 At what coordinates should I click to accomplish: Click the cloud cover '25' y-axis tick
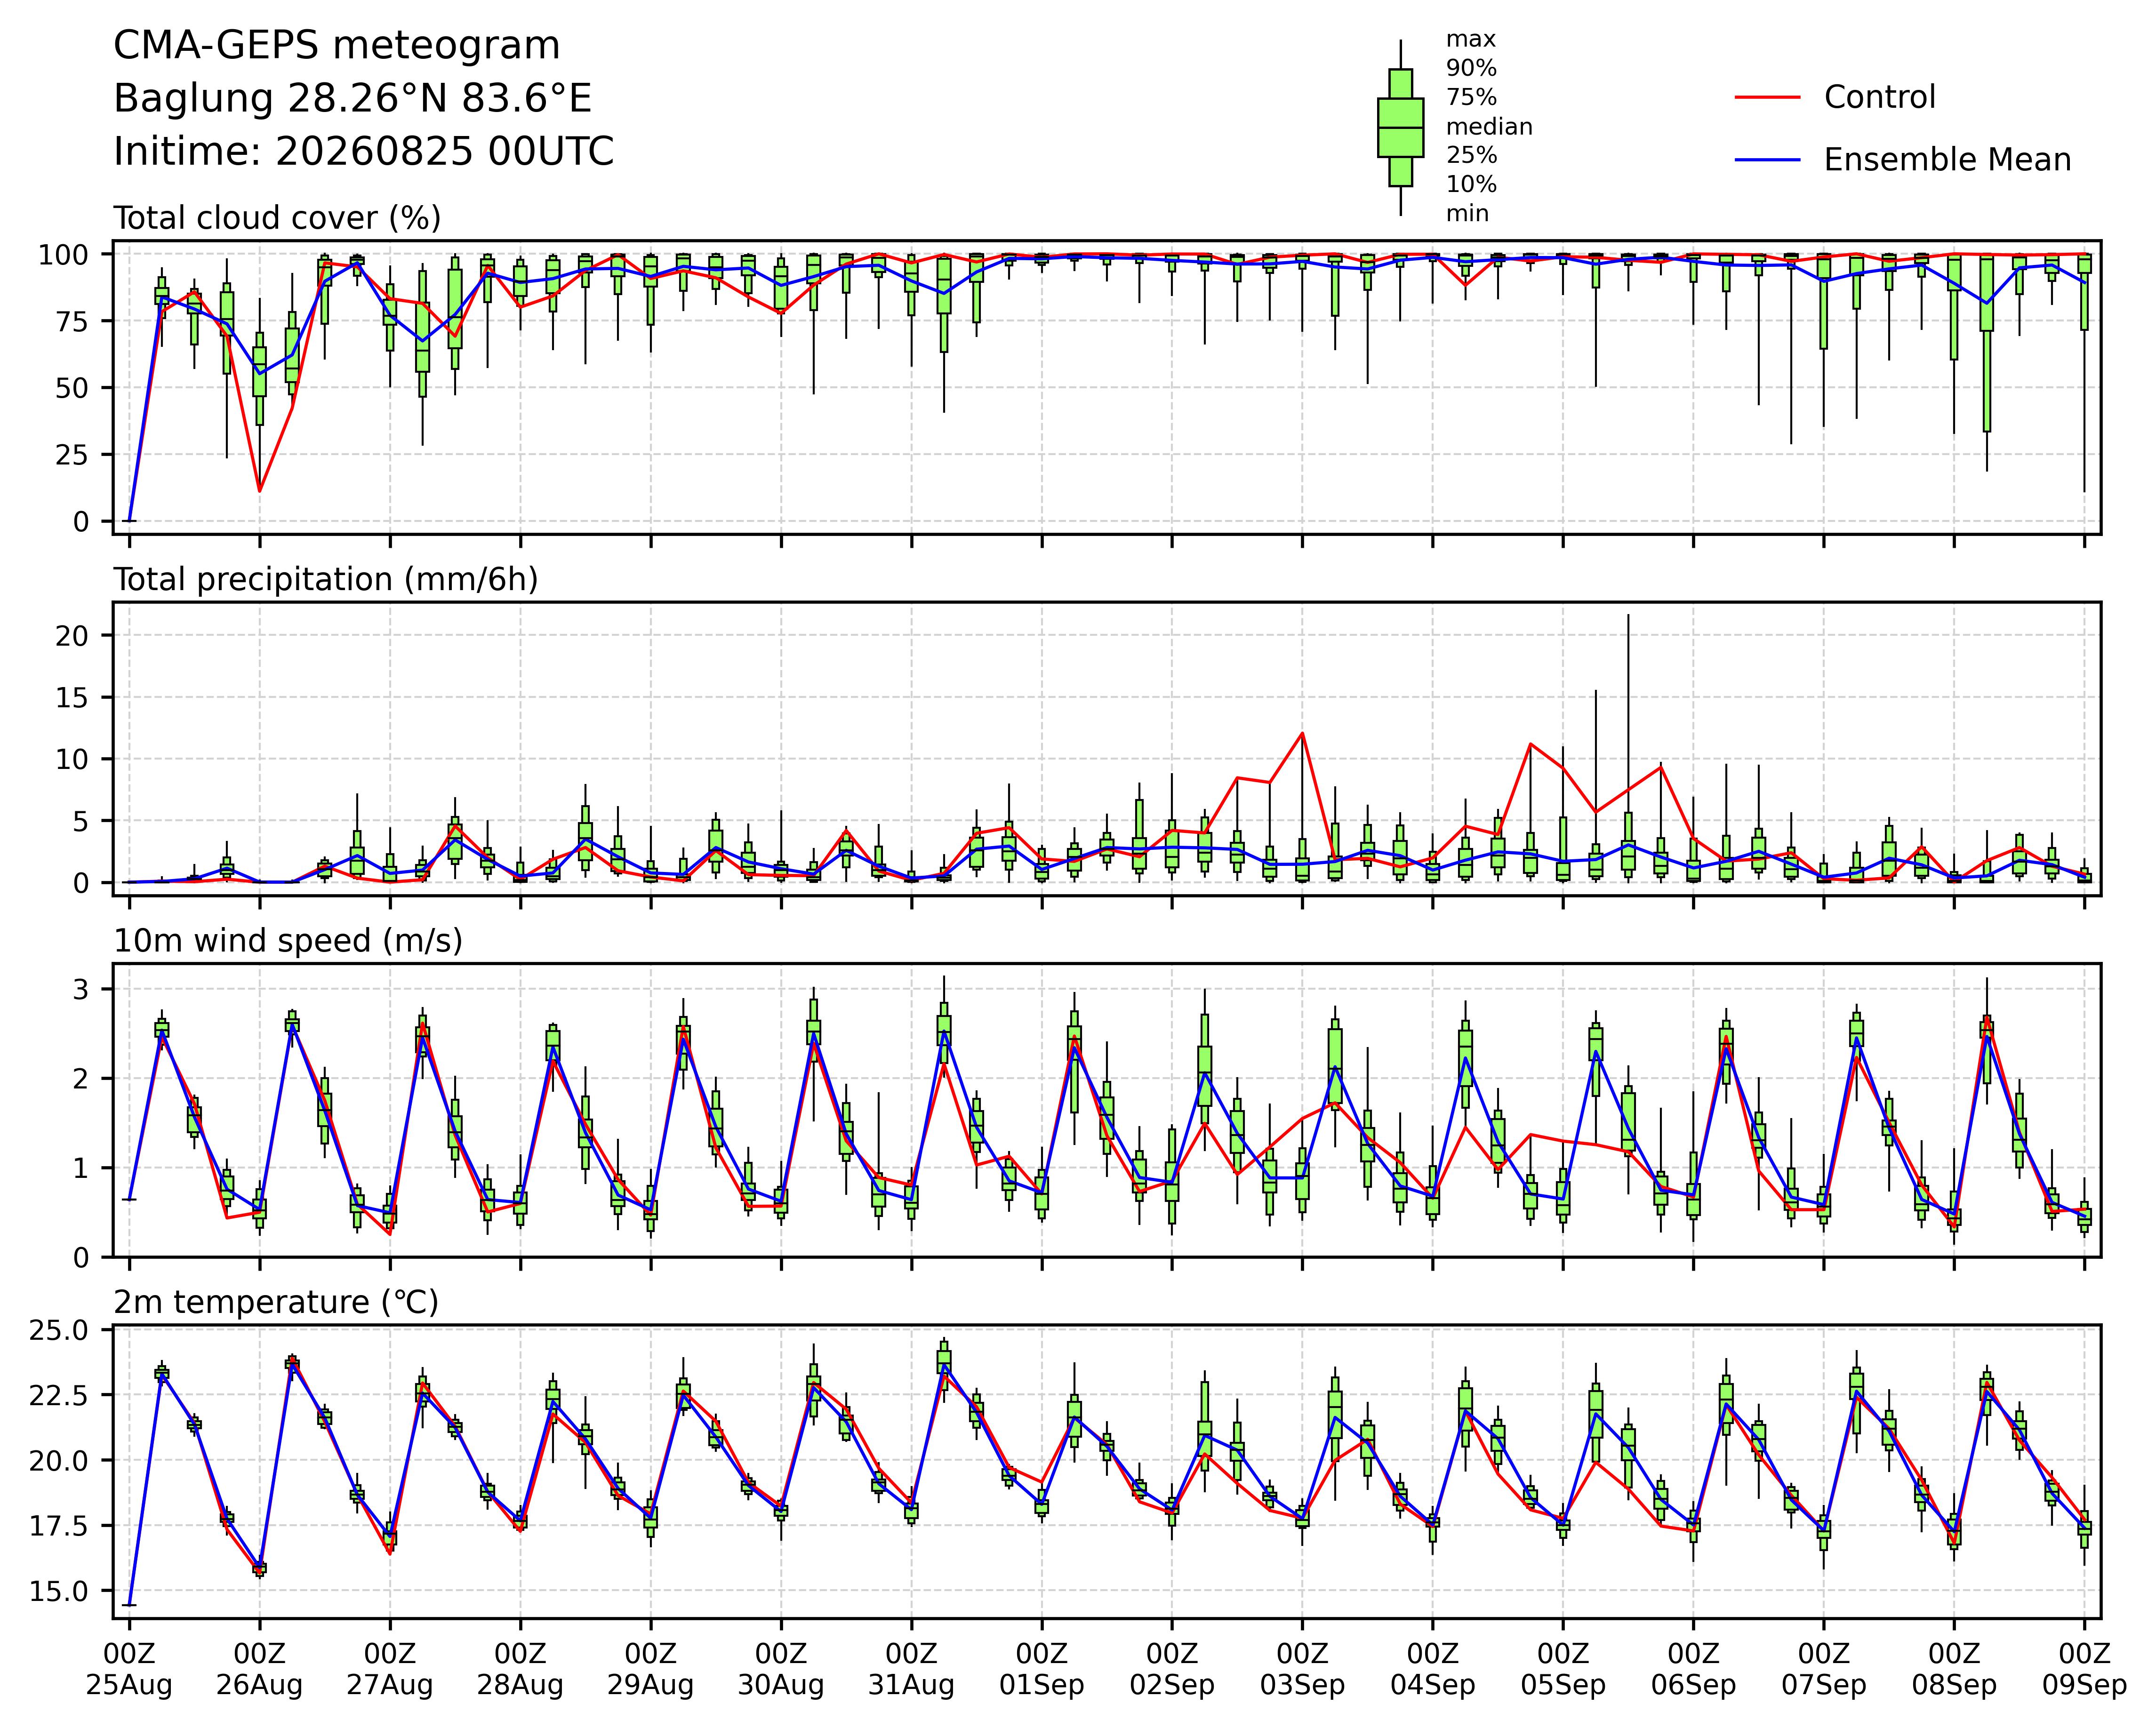click(x=73, y=455)
